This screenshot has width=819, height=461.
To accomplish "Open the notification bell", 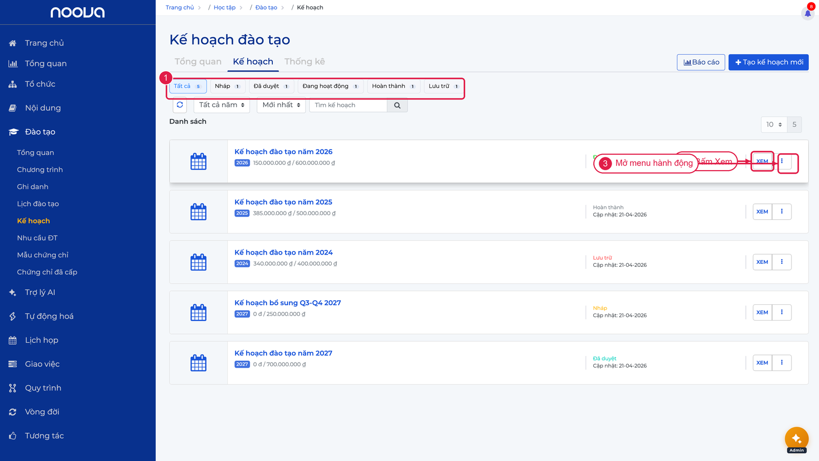I will [x=808, y=13].
